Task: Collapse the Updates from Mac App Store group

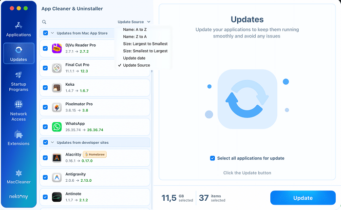Action: [52, 33]
